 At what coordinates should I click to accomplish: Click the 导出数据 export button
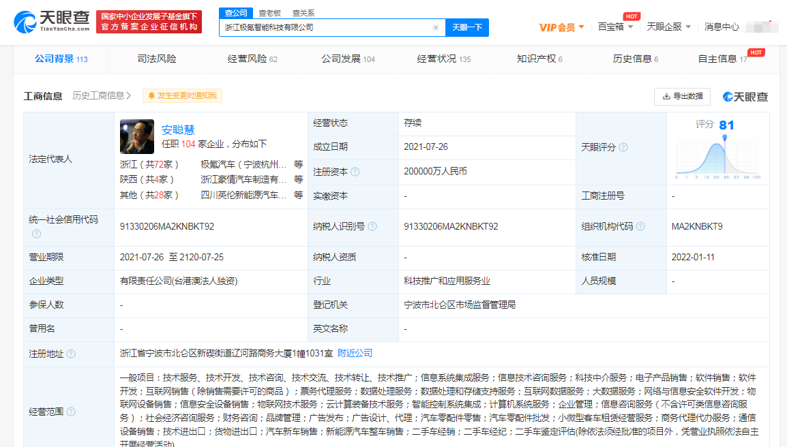pos(682,96)
